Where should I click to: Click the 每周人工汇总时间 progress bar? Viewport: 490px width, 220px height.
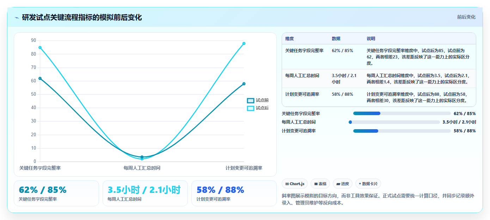point(394,122)
